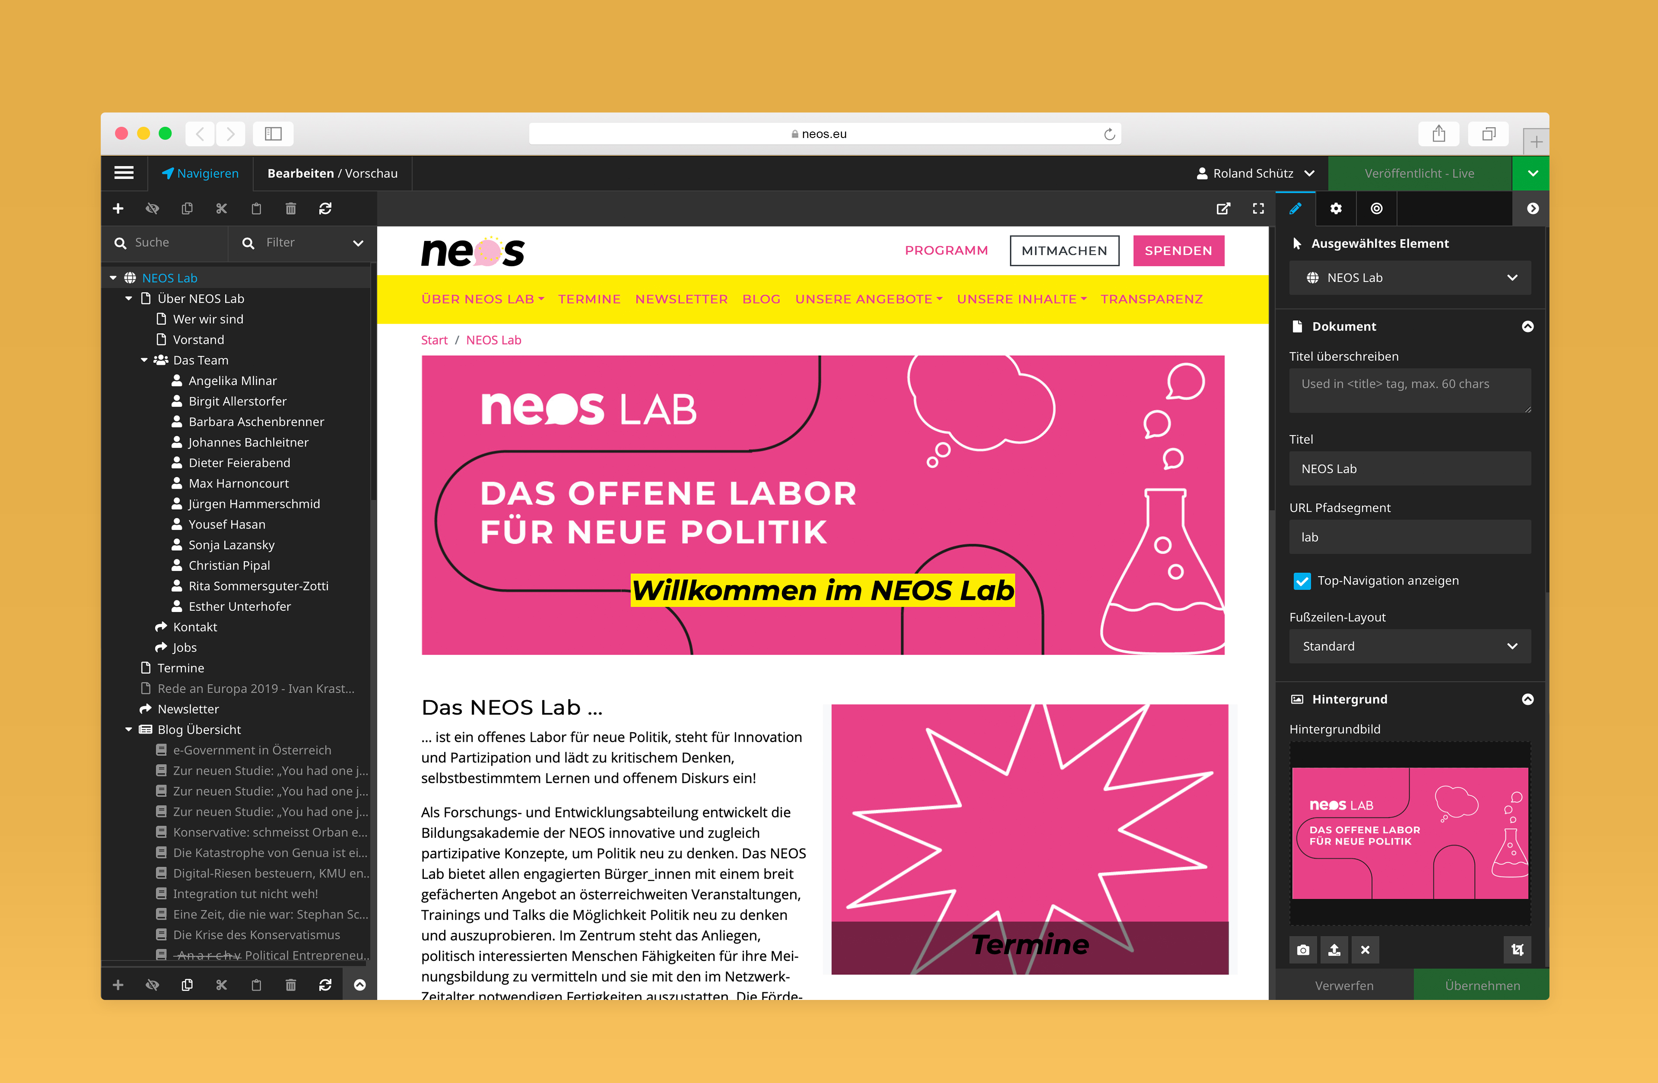Open the Filter dropdown in tree
Screen dimensions: 1658x1083
click(x=303, y=243)
